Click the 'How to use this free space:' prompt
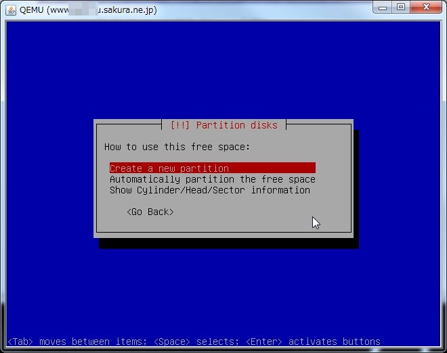447x353 pixels. [177, 147]
